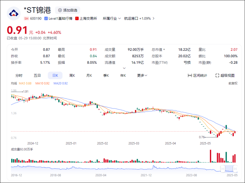Click the 成交量 value 92.00万手 in stats
The image size is (245, 183).
[136, 49]
